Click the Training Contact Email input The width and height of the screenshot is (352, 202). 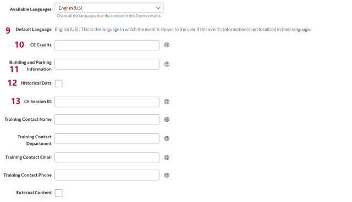pos(107,158)
